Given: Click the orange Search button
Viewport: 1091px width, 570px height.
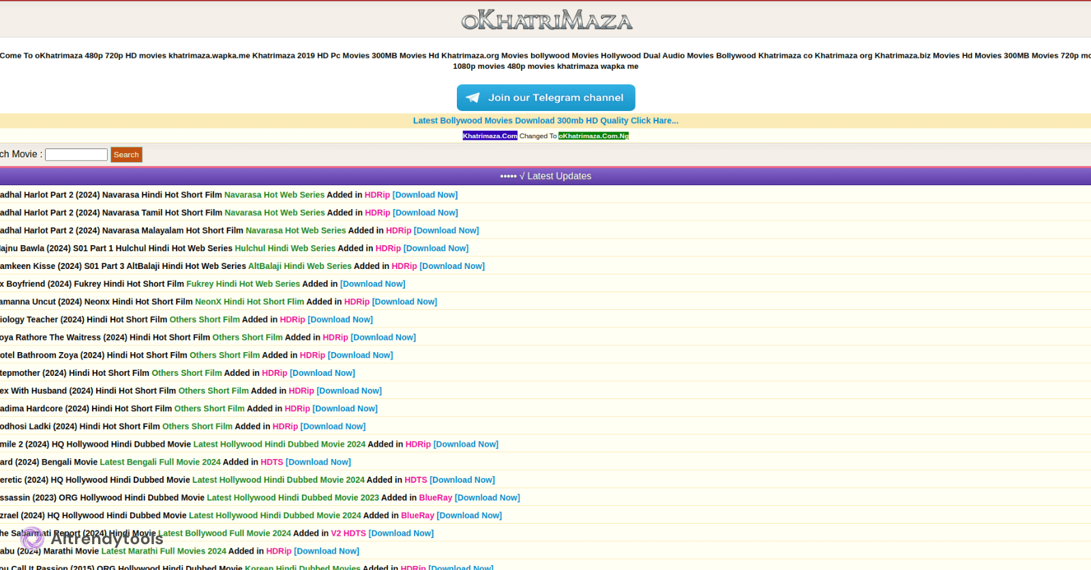Looking at the screenshot, I should (x=126, y=155).
